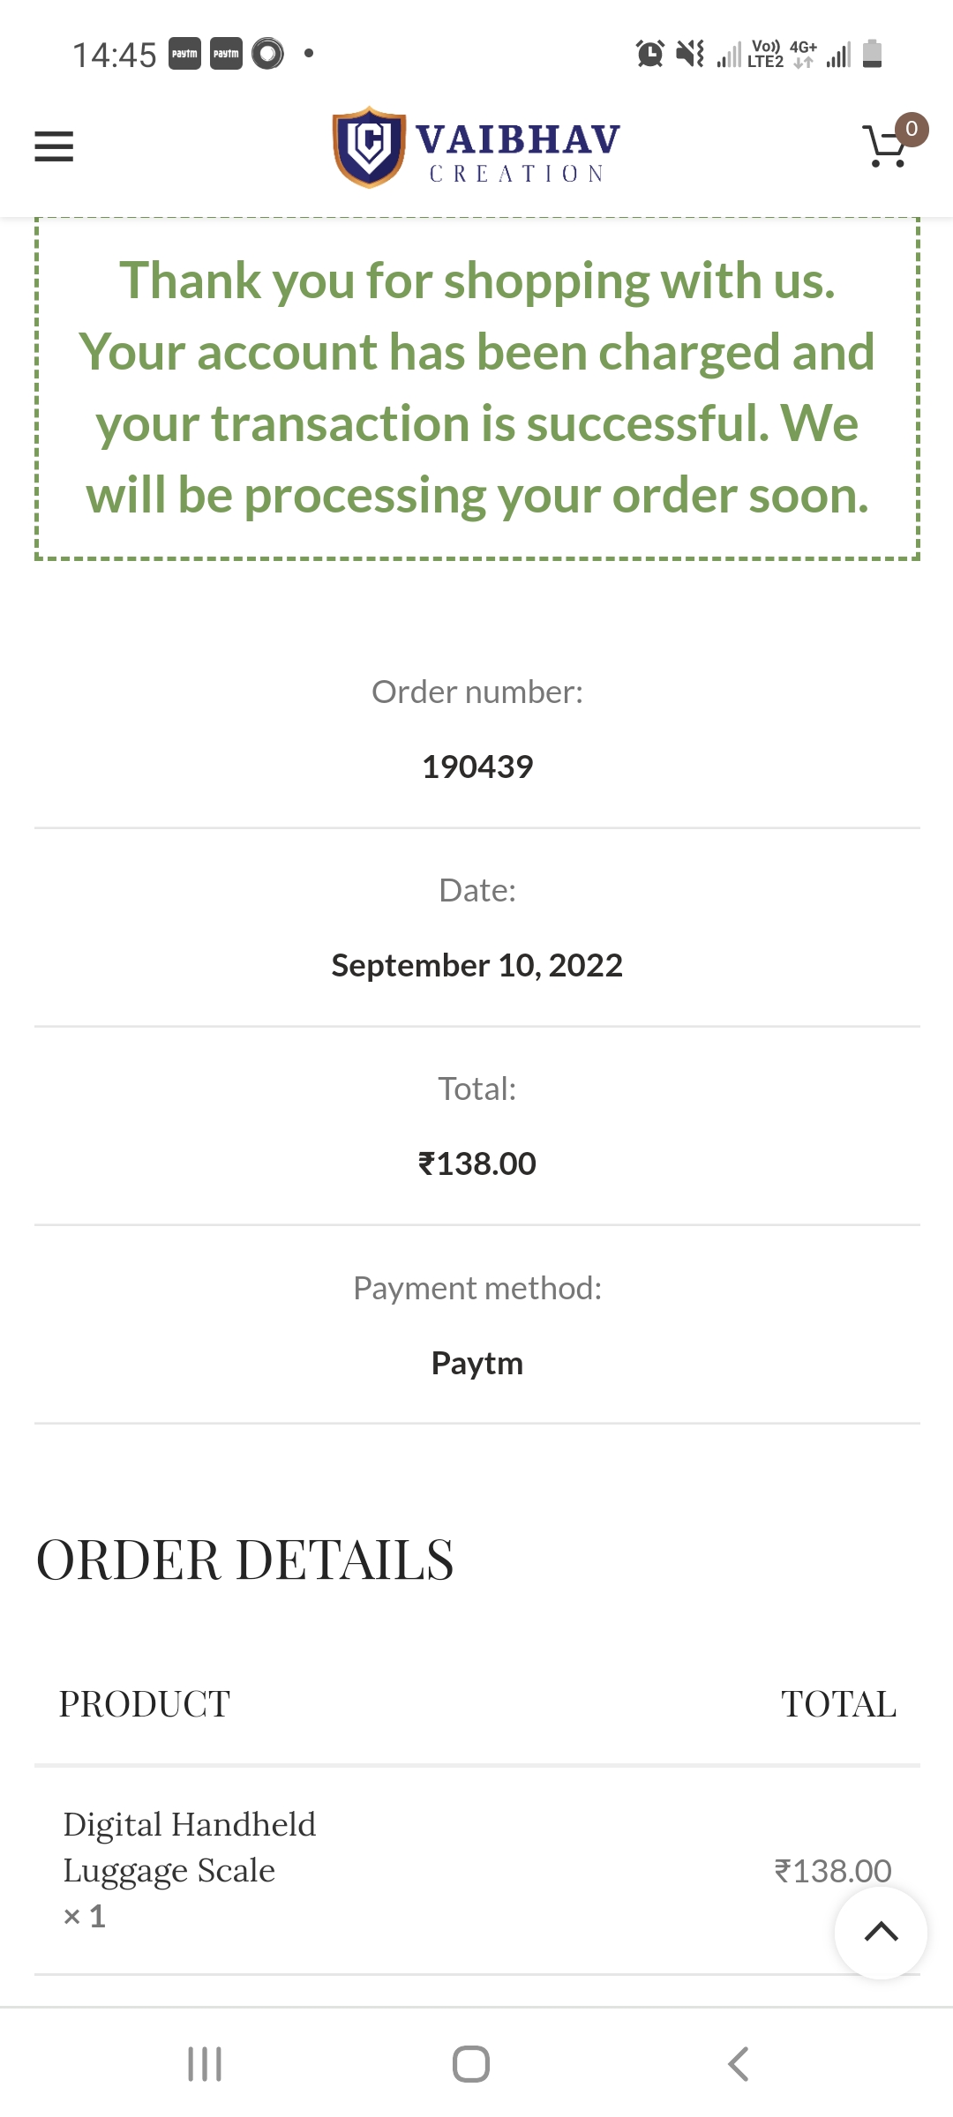Image resolution: width=953 pixels, height=2117 pixels.
Task: Open the recent apps view
Action: [x=205, y=2064]
